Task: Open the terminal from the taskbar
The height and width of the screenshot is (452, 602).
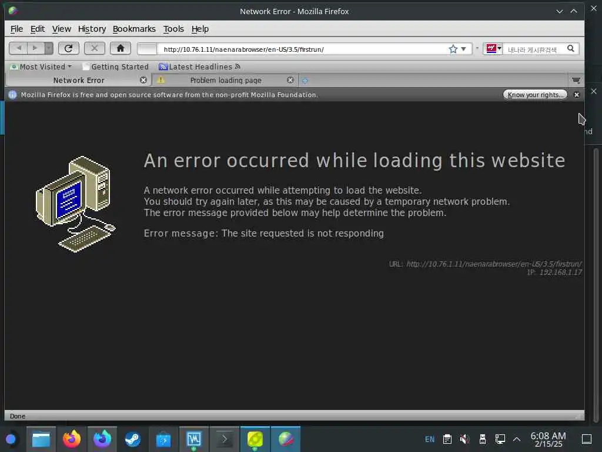Action: [224, 439]
